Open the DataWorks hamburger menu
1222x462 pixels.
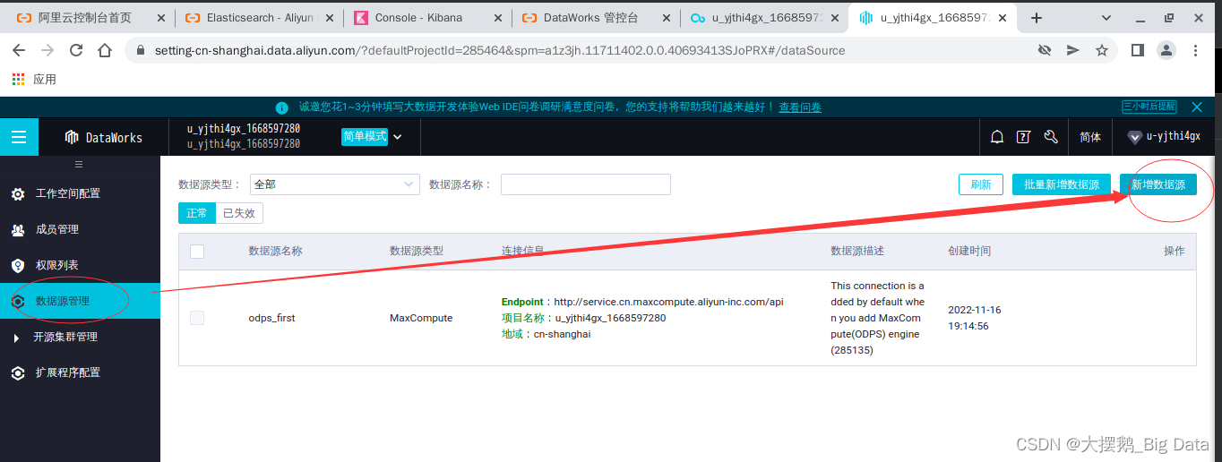tap(19, 137)
